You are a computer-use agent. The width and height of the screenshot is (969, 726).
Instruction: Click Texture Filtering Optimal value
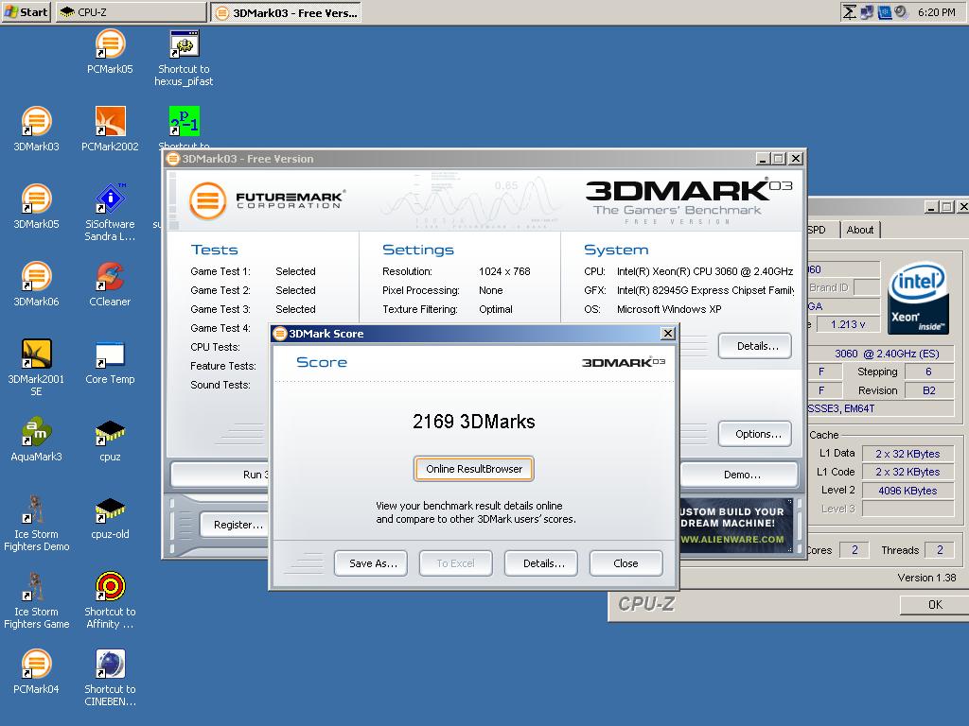(x=496, y=309)
